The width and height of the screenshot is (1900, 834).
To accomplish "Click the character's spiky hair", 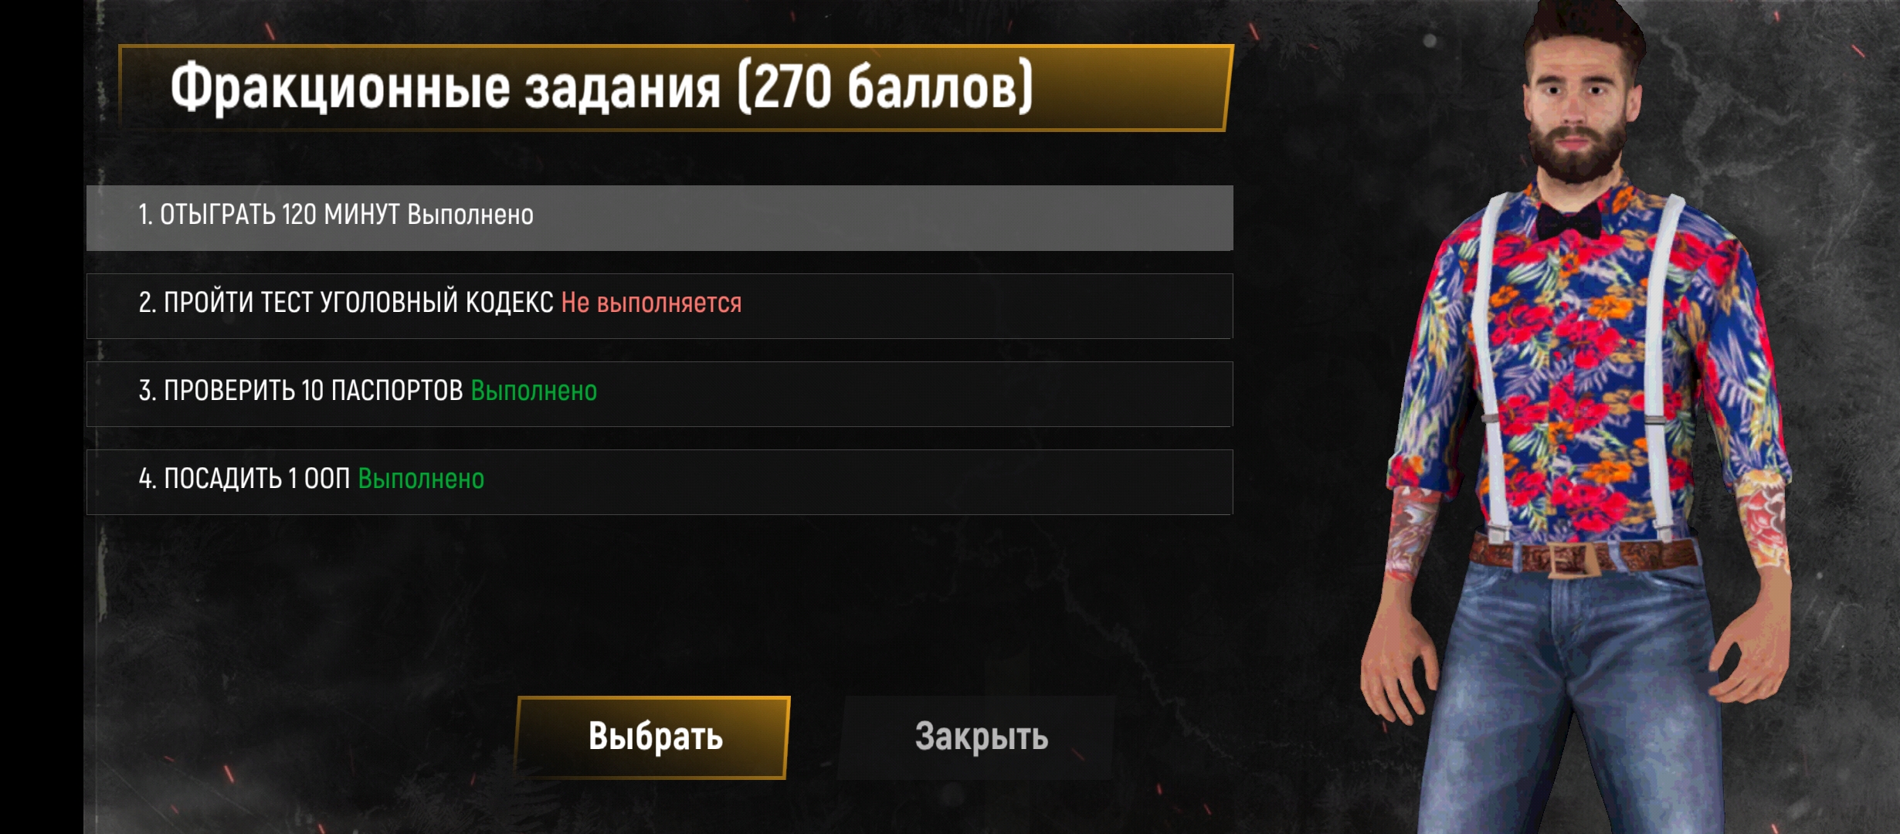I will click(x=1583, y=31).
